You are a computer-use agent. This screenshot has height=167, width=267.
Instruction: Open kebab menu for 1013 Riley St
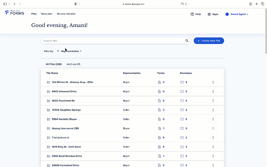pyautogui.click(x=213, y=147)
